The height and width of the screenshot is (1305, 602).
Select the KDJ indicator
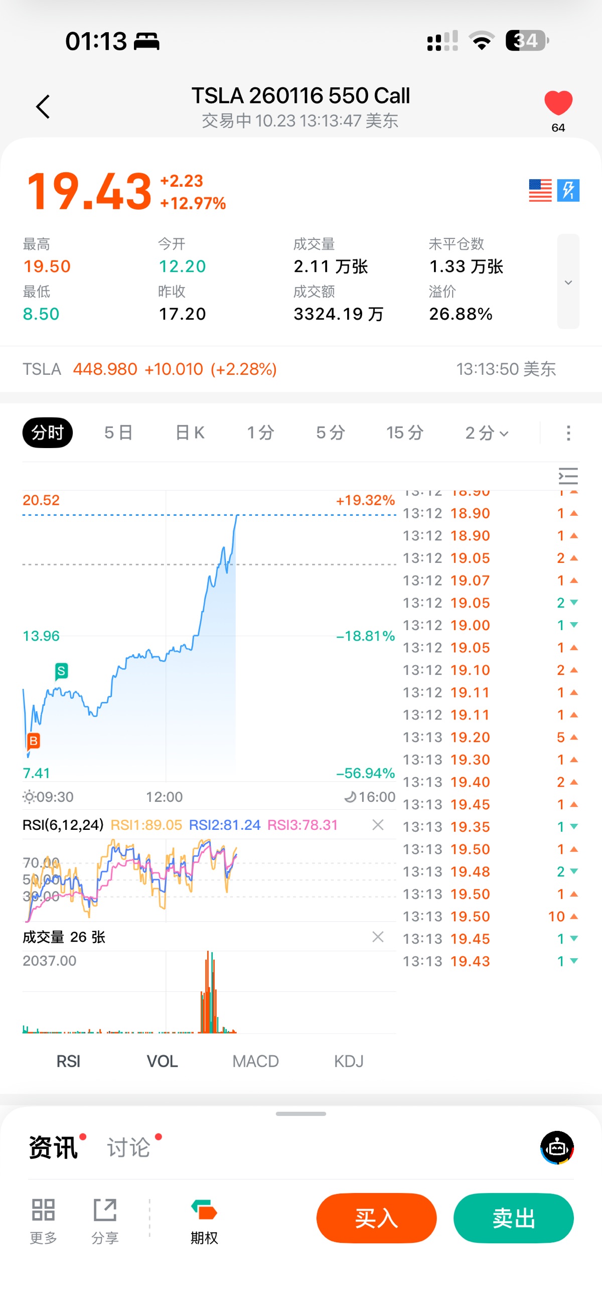coord(349,1061)
